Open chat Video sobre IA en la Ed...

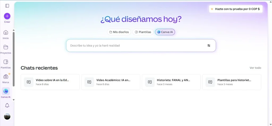tap(50, 82)
